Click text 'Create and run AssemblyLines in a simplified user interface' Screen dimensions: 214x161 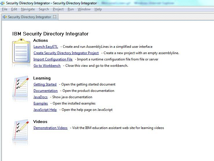coord(108,47)
